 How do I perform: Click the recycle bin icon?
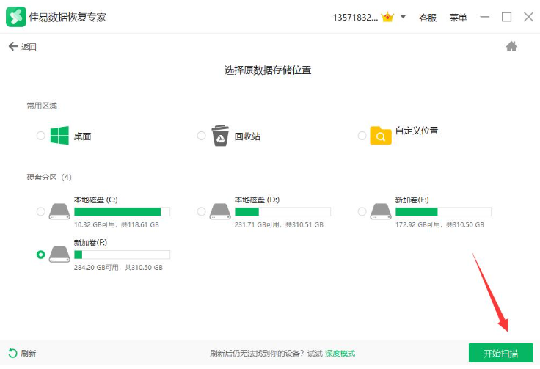tap(220, 136)
